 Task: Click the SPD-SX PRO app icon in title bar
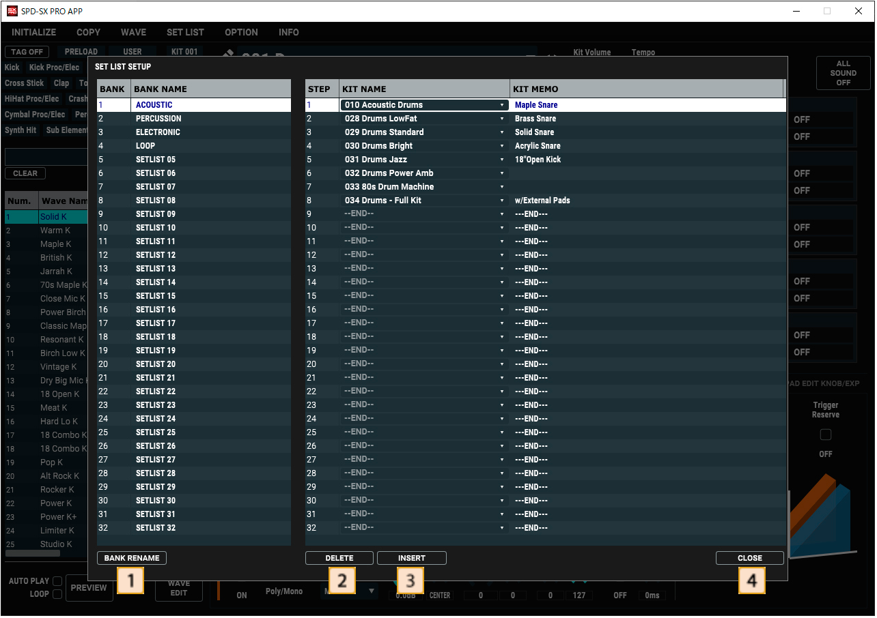tap(12, 11)
